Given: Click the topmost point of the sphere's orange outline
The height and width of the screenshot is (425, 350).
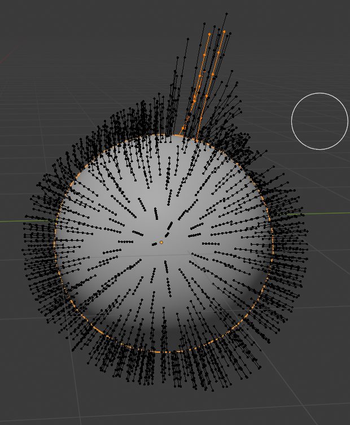Looking at the screenshot, I should [x=164, y=135].
